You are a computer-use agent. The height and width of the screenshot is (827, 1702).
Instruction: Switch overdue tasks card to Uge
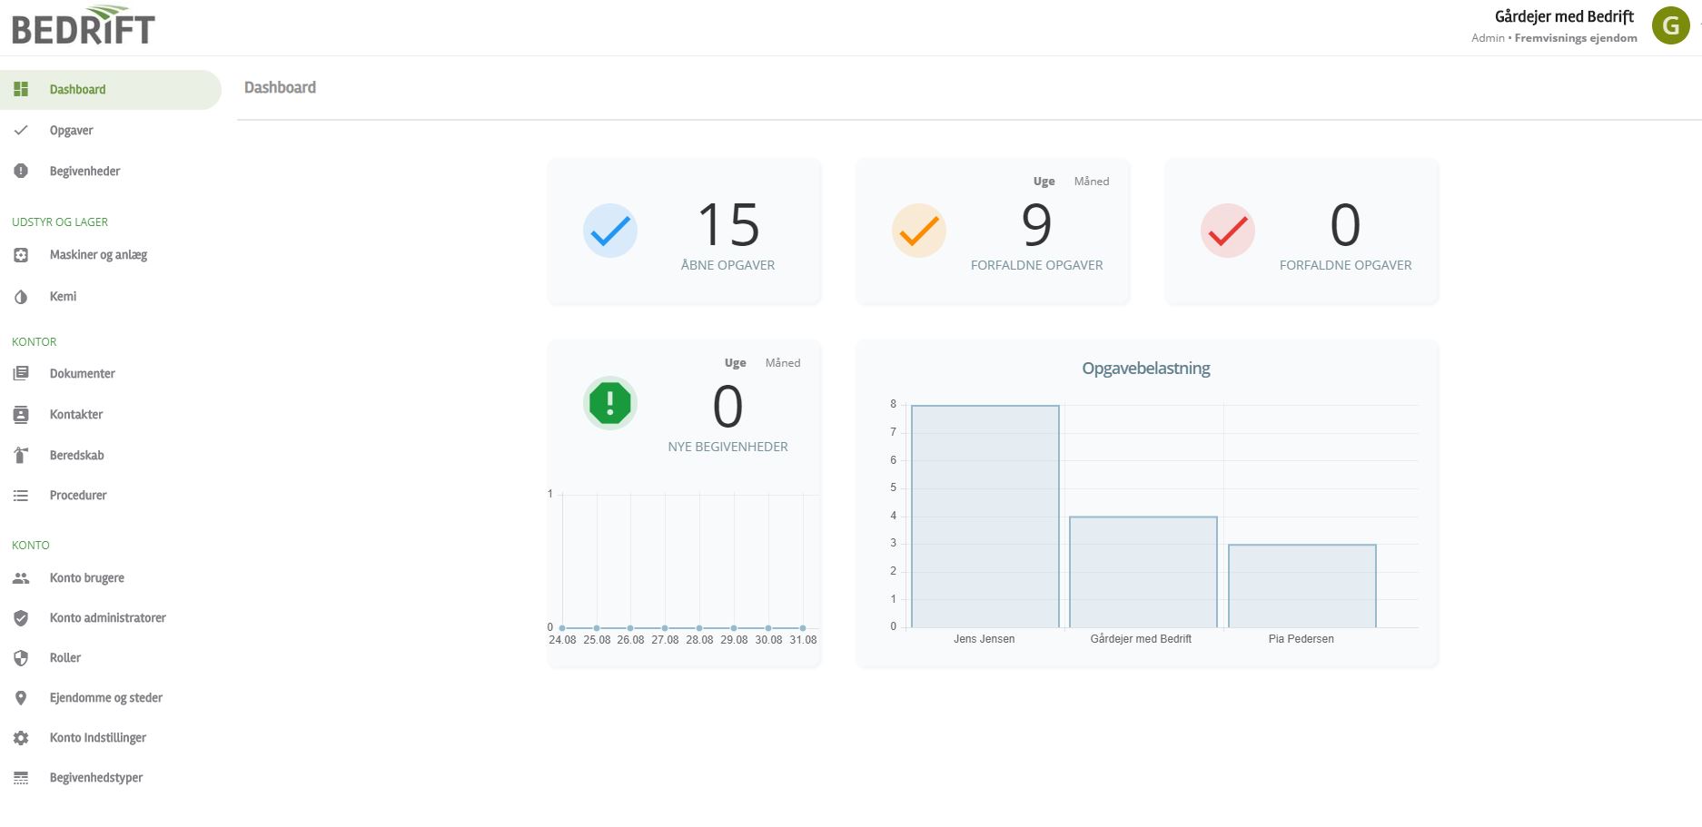pos(1044,182)
